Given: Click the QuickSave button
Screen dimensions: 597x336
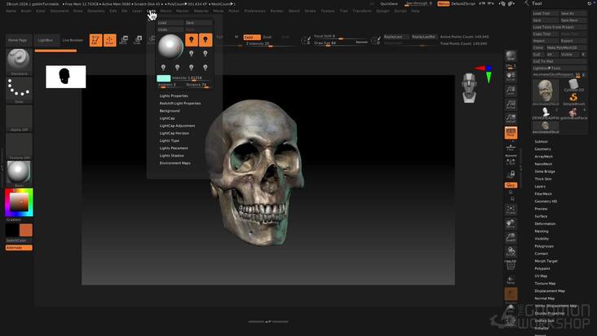Looking at the screenshot, I should [389, 4].
